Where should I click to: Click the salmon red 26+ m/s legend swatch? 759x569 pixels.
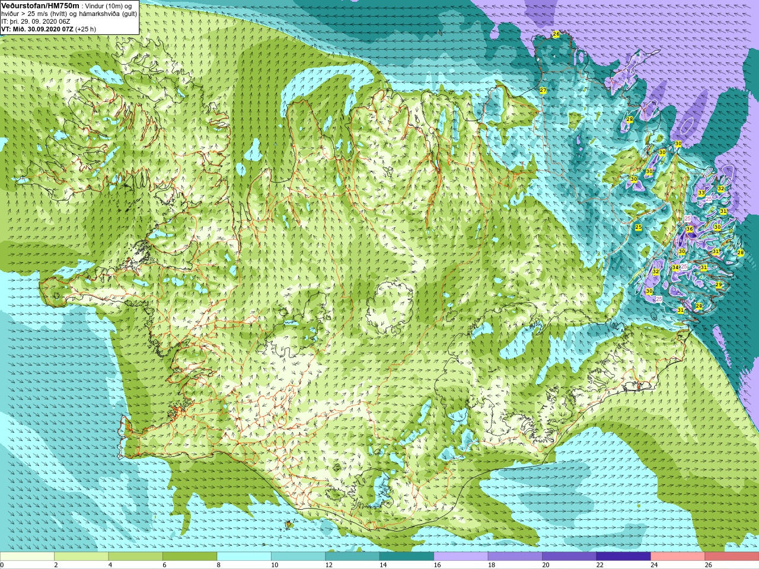[x=732, y=557]
